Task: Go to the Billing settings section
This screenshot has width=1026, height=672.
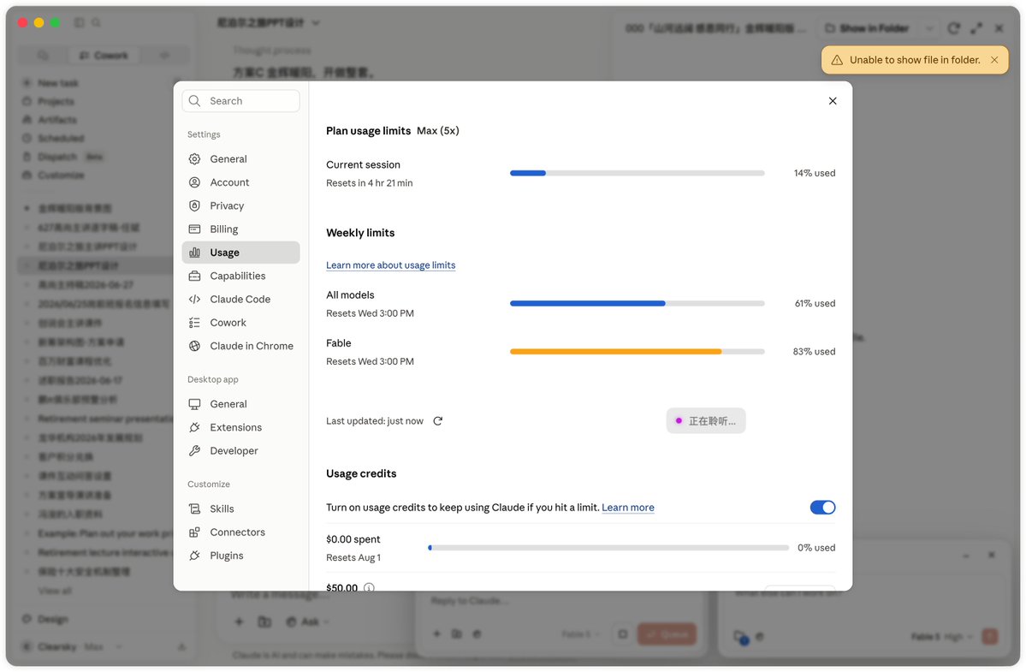Action: [240, 229]
